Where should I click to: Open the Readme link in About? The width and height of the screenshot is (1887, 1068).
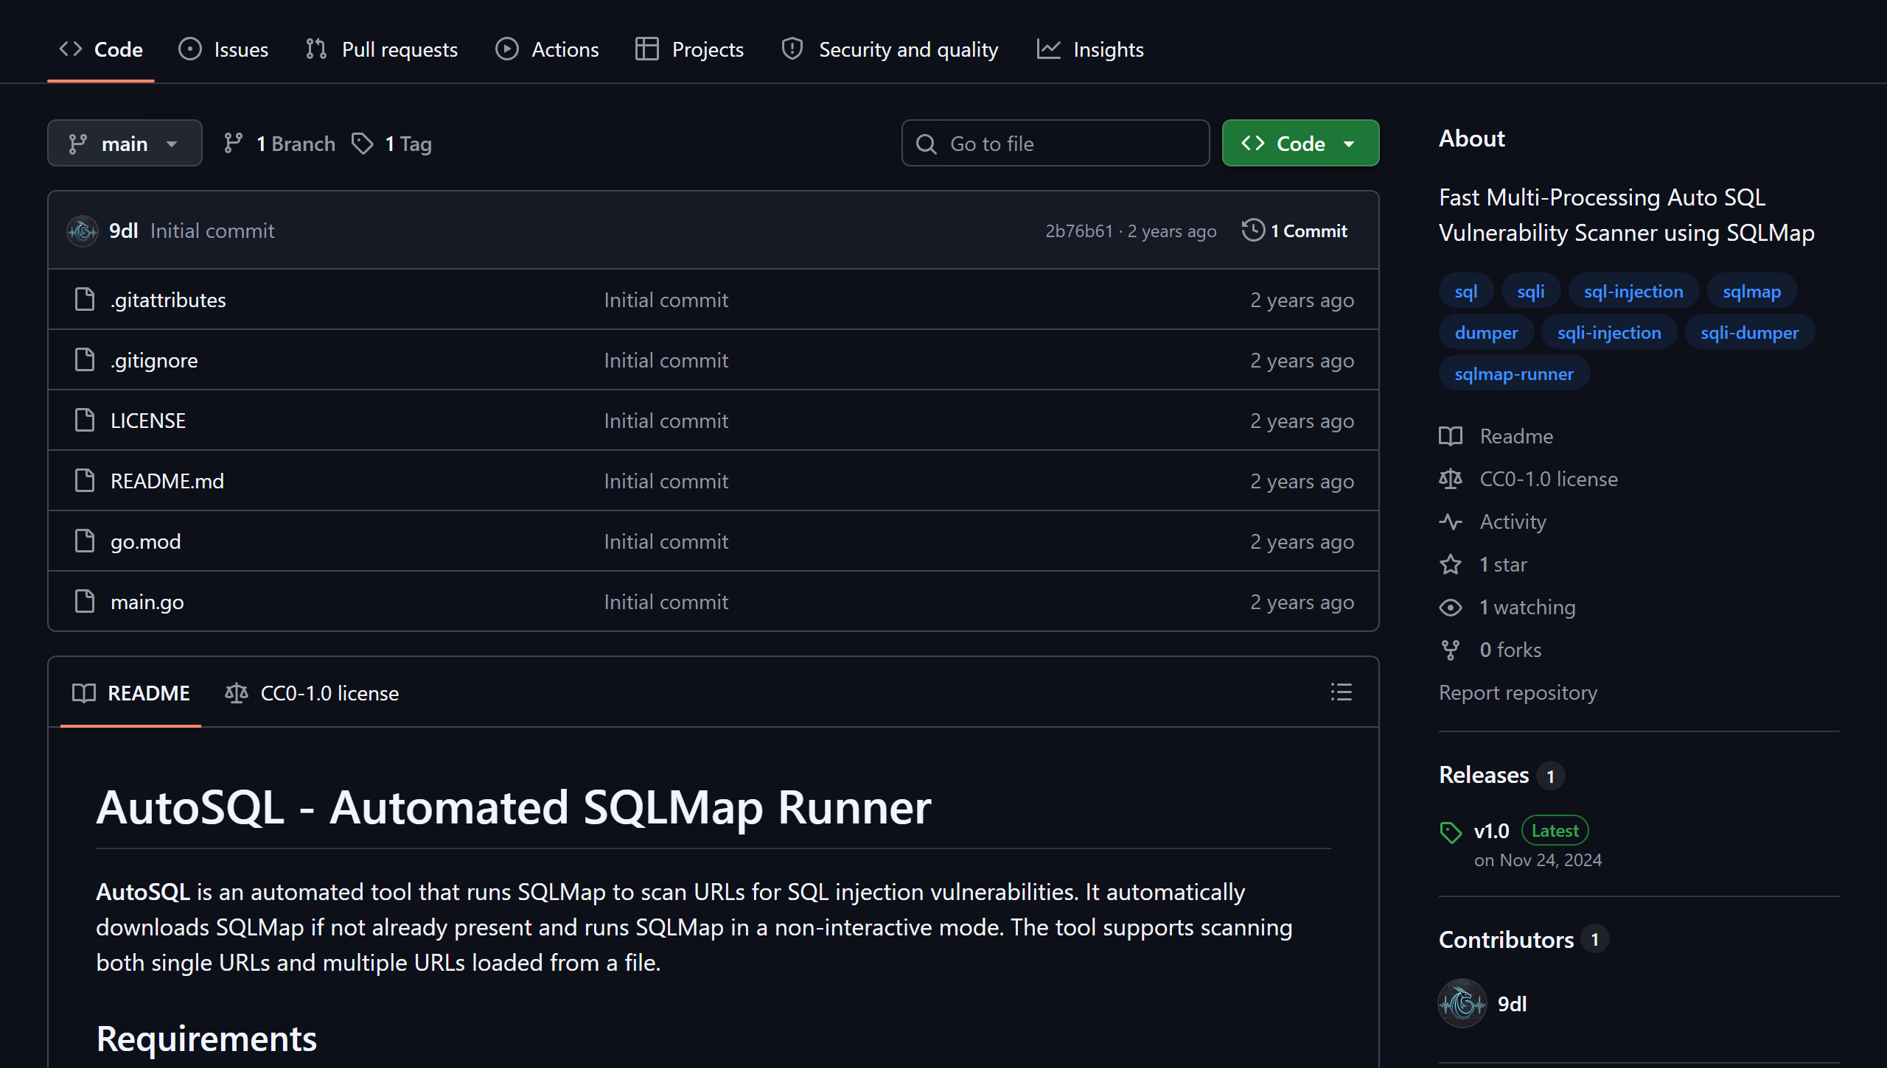[x=1496, y=437]
